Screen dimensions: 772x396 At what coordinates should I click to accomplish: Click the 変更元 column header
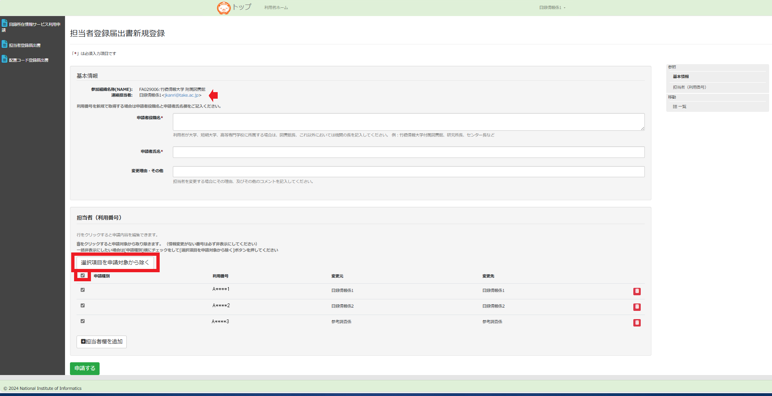click(x=337, y=276)
